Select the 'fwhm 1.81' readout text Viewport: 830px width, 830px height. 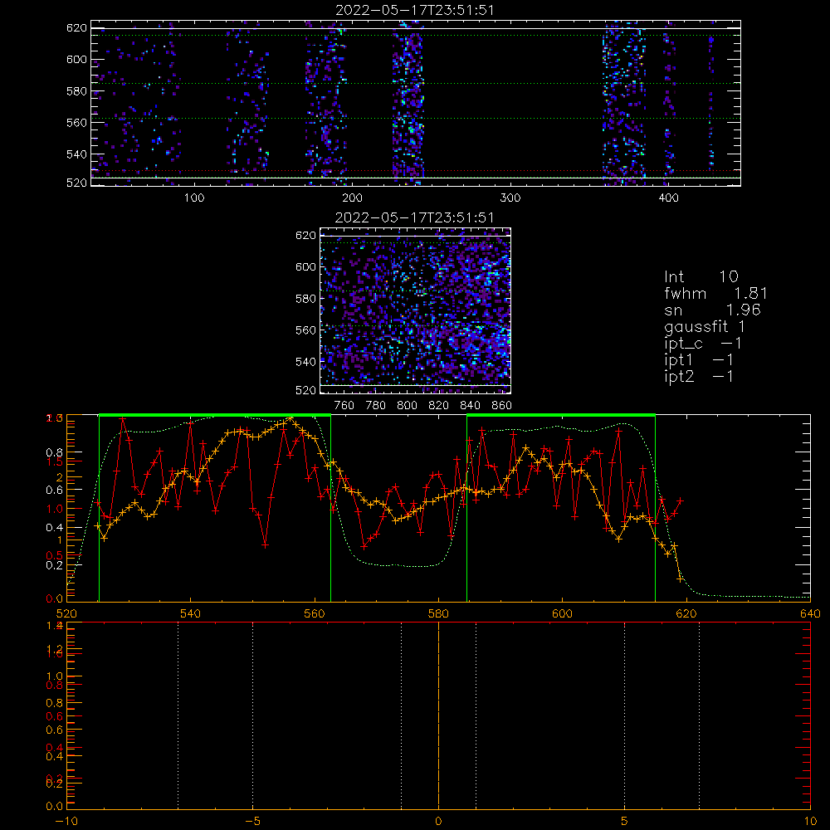point(715,293)
